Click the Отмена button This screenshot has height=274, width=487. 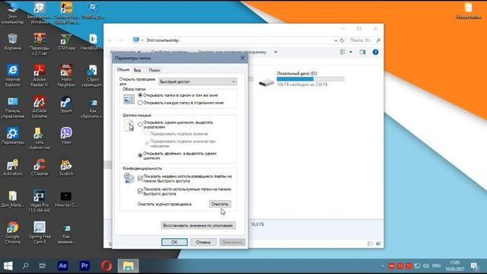coord(203,242)
